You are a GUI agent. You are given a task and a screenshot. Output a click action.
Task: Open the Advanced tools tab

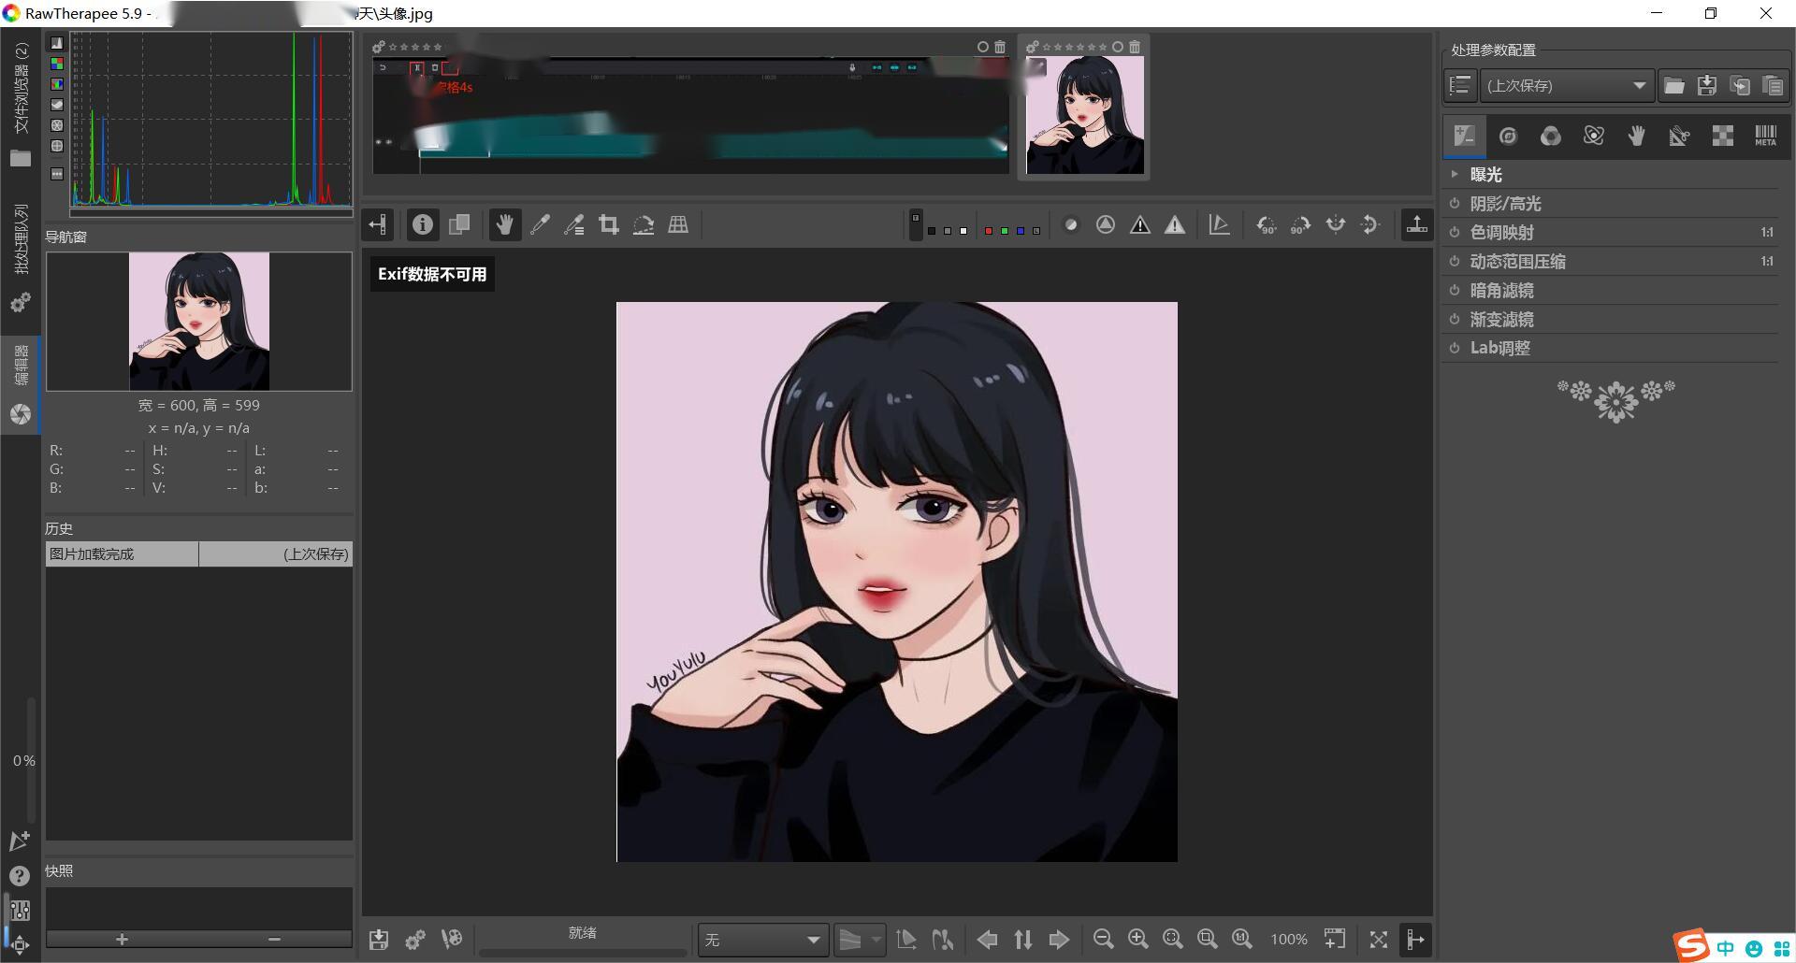coord(1594,137)
